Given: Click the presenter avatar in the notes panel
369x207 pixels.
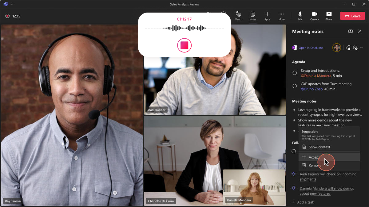Looking at the screenshot, I should (x=336, y=48).
